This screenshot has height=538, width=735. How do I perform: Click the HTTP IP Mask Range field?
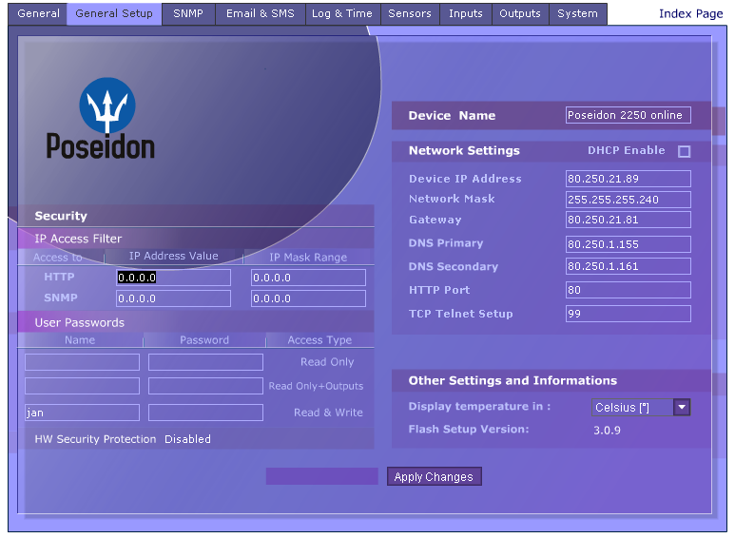point(308,278)
